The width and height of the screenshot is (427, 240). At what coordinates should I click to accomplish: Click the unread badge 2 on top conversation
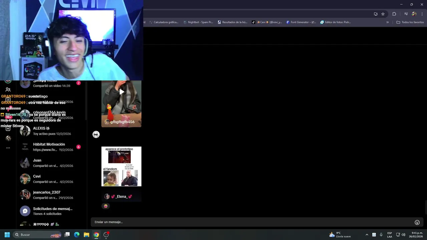click(78, 83)
